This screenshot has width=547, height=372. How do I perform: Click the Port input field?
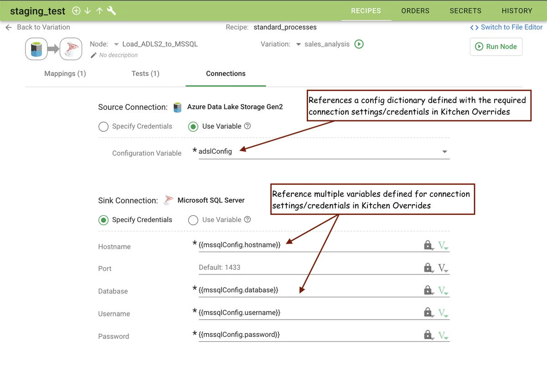tap(310, 268)
